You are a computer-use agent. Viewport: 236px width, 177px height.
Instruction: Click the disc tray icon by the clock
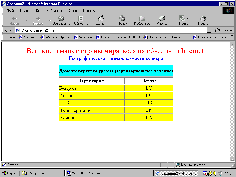coord(220,173)
